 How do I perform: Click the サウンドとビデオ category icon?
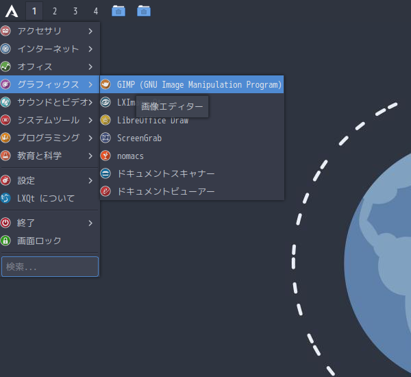pos(5,102)
